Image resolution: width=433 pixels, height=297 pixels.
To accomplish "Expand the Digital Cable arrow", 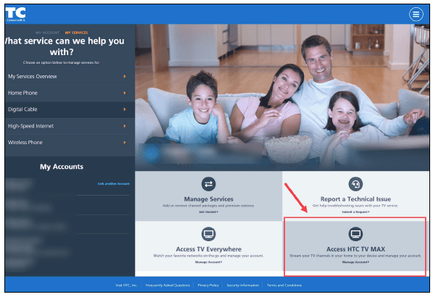I will (125, 109).
